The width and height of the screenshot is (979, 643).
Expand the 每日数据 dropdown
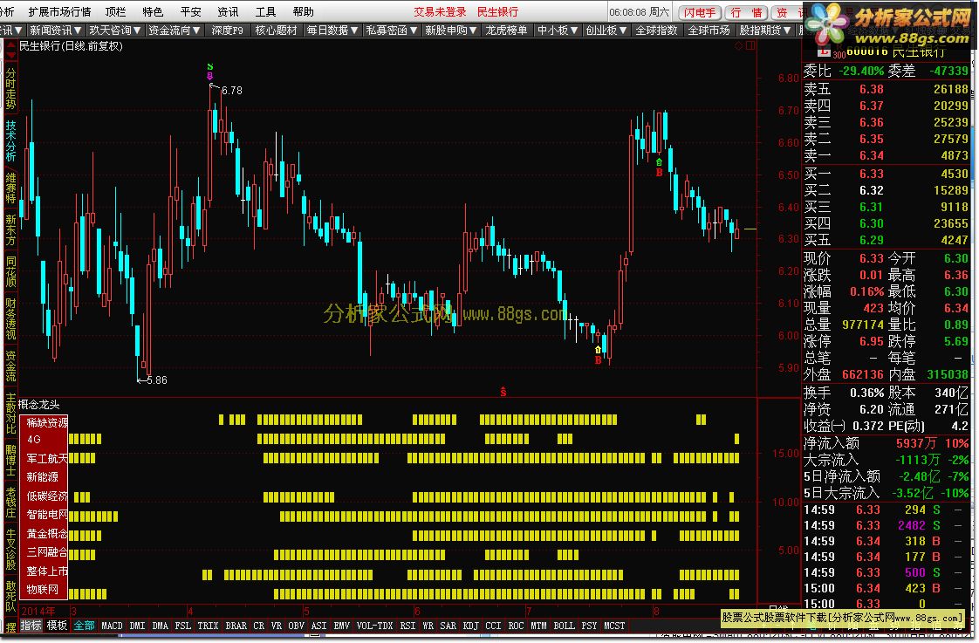[x=332, y=30]
